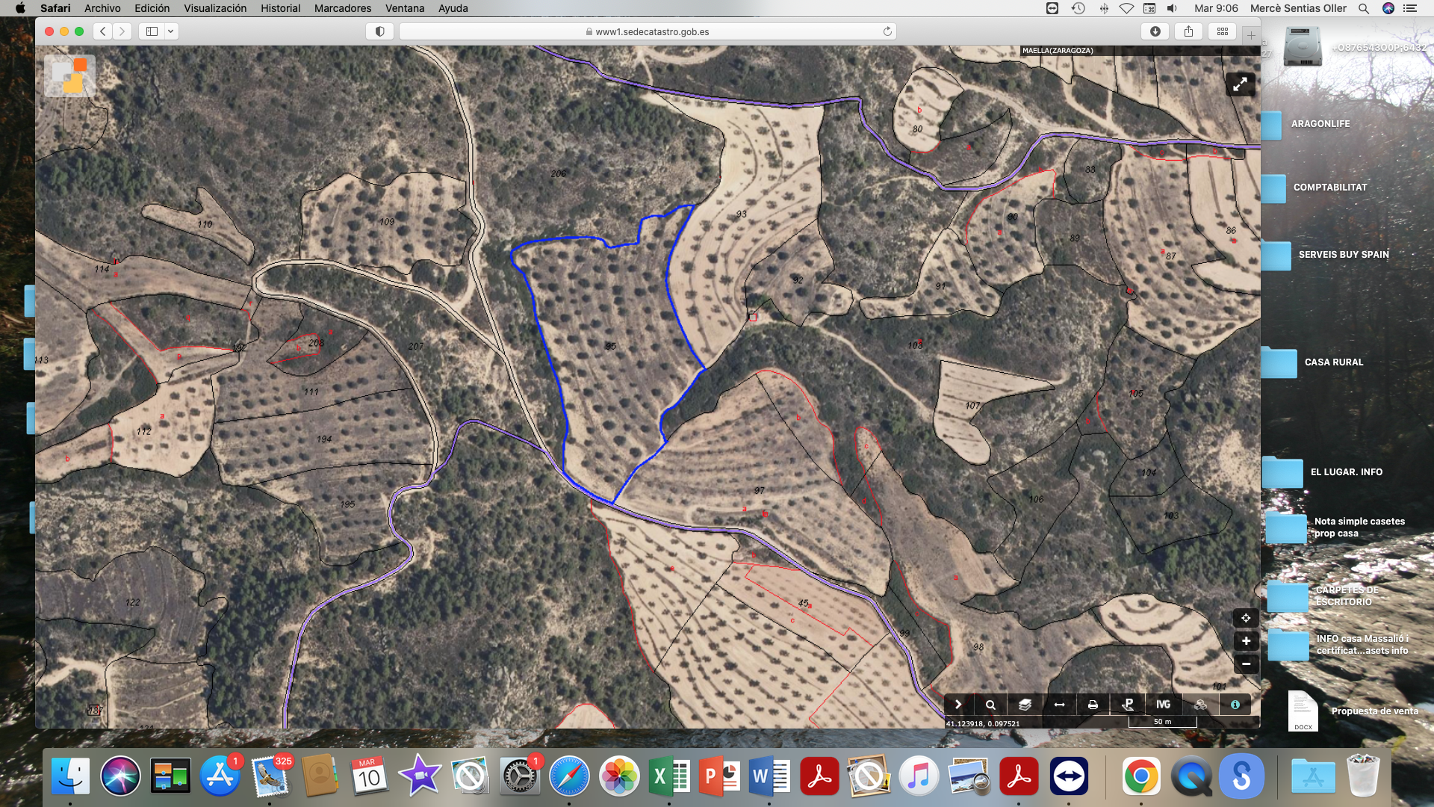Toggle Safari privacy shield icon
Screen dimensions: 1434x807
(379, 31)
